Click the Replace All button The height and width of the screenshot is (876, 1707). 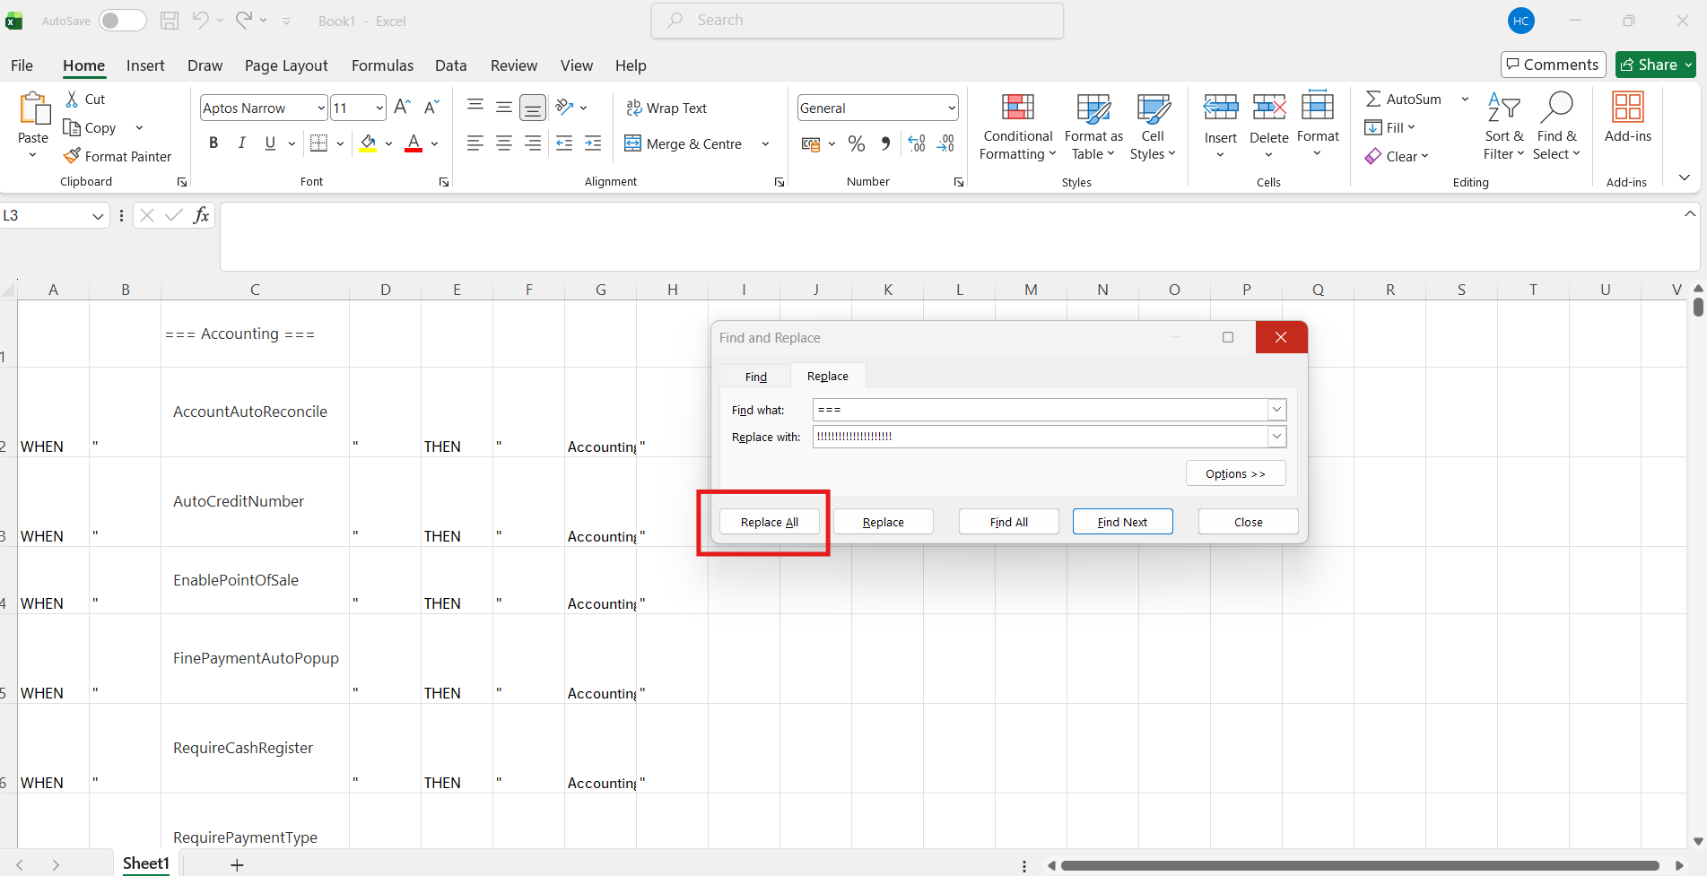[769, 522]
